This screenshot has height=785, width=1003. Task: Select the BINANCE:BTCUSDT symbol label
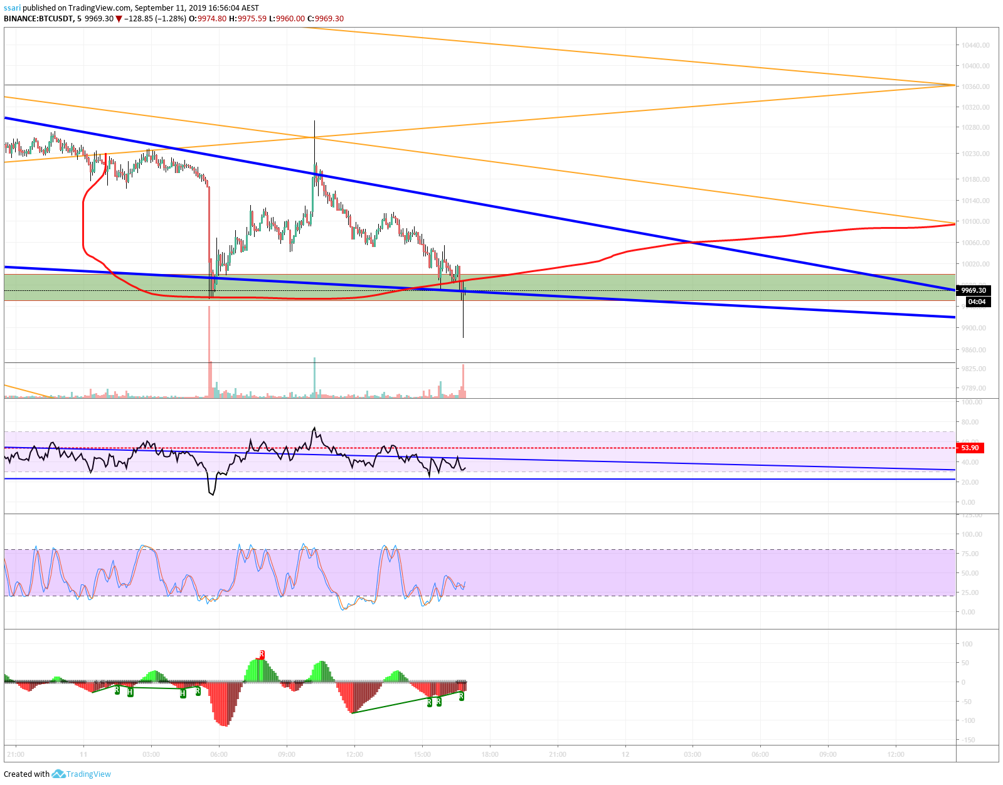click(38, 18)
